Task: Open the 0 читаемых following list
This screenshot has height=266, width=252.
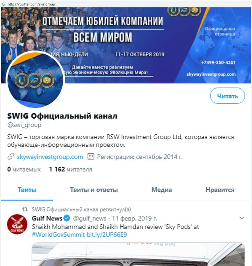Action: (x=24, y=169)
